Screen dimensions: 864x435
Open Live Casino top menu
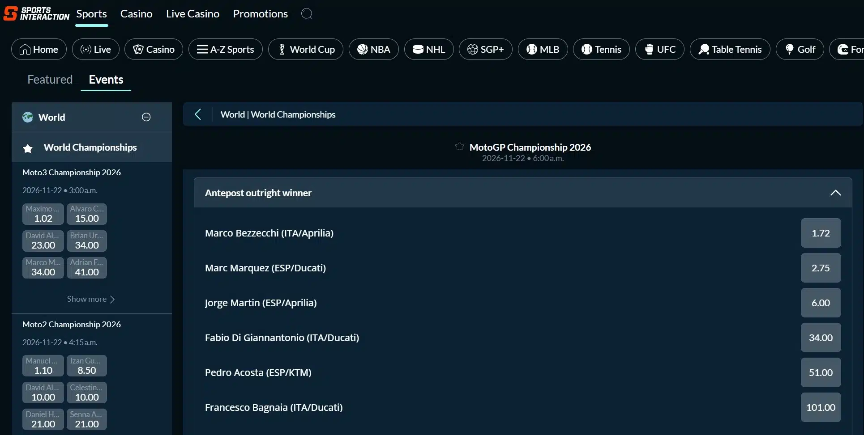point(193,14)
